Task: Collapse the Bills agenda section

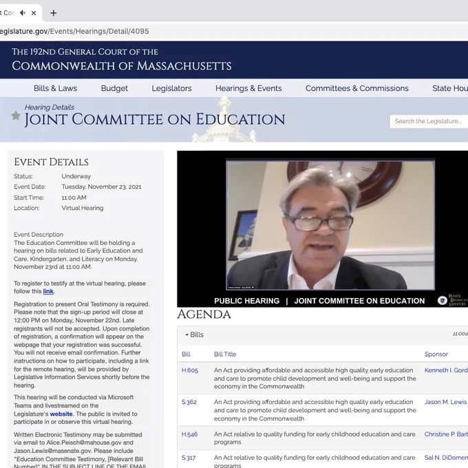Action: 194,334
